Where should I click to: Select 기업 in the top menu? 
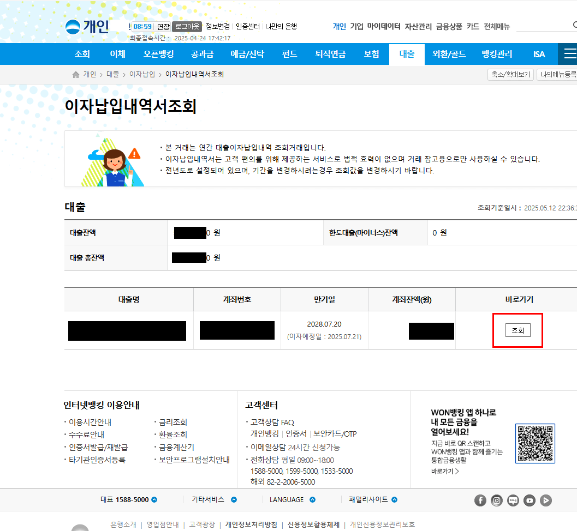pos(358,26)
